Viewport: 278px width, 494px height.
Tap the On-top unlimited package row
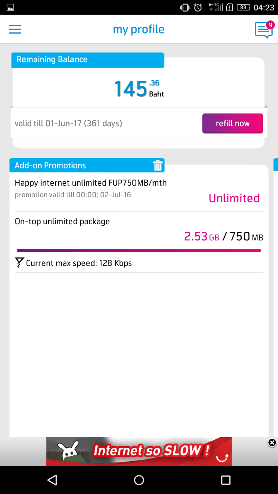(x=62, y=222)
